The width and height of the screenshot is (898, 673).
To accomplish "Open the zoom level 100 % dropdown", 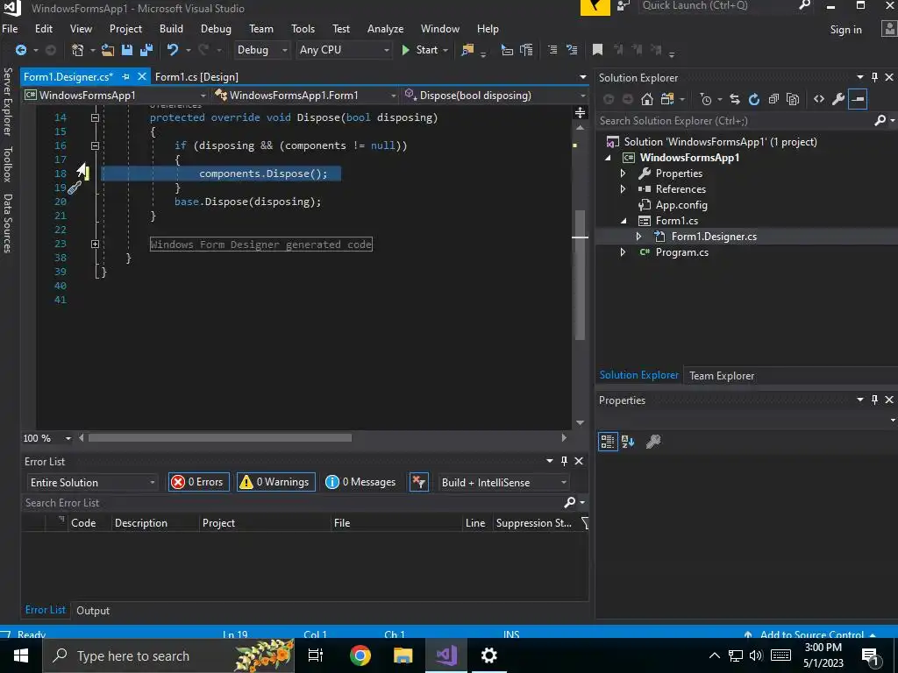I will tap(68, 438).
